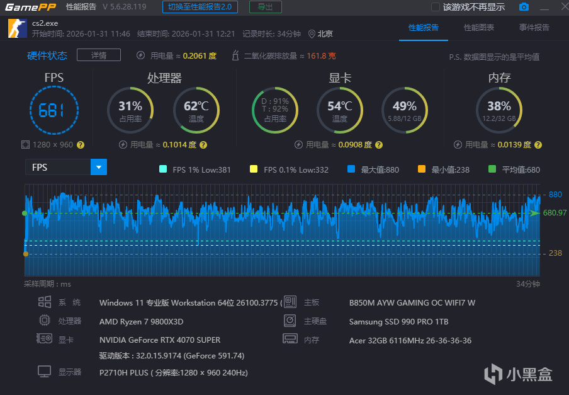Click the blue 最大值 legend swatch
Viewport: 569px width, 395px height.
351,169
